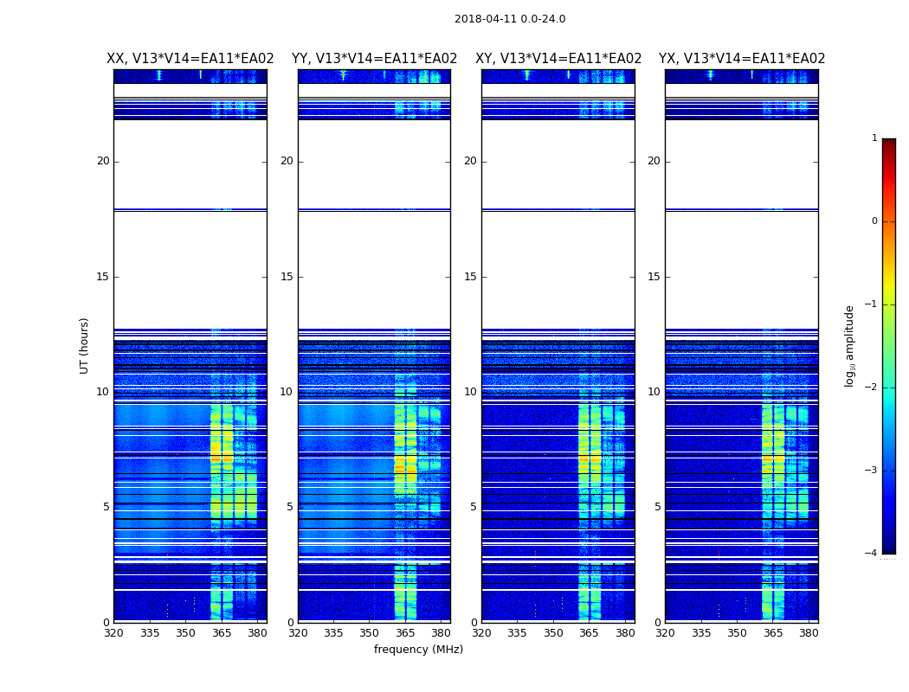Click the "350" frequency tick of XY panel
909x692 pixels.
(553, 633)
